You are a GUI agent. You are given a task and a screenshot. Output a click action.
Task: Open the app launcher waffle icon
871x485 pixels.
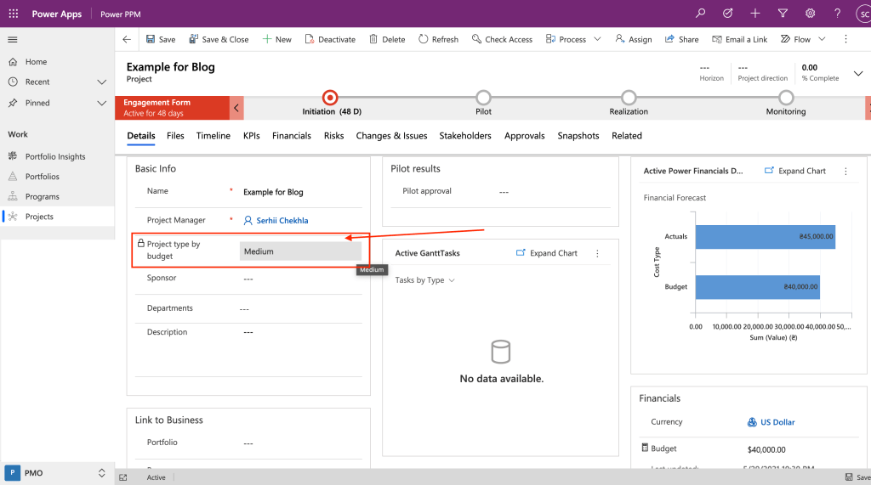coord(13,14)
